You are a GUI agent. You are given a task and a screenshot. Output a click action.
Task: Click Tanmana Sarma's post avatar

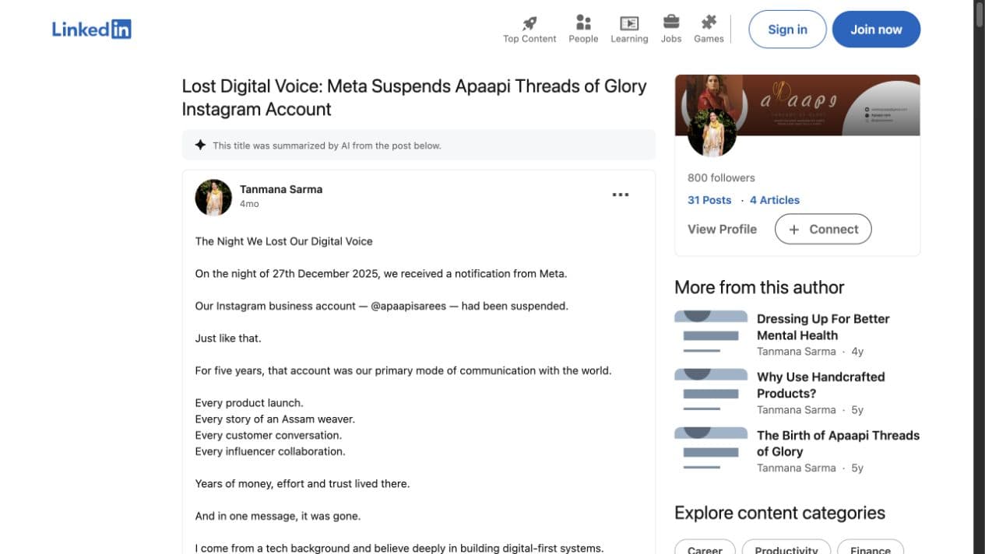click(213, 198)
